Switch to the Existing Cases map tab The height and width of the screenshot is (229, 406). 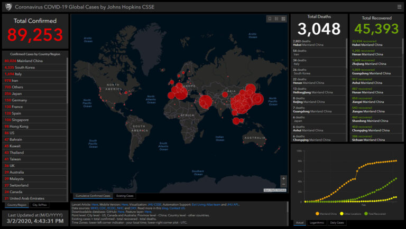[125, 195]
